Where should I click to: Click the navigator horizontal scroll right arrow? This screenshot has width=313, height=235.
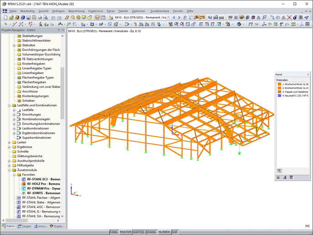(58, 220)
